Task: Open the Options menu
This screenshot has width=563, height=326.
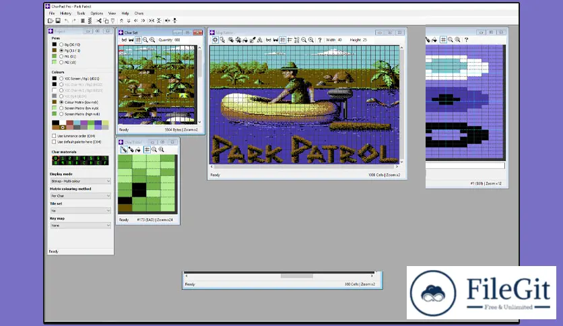Action: pos(96,13)
